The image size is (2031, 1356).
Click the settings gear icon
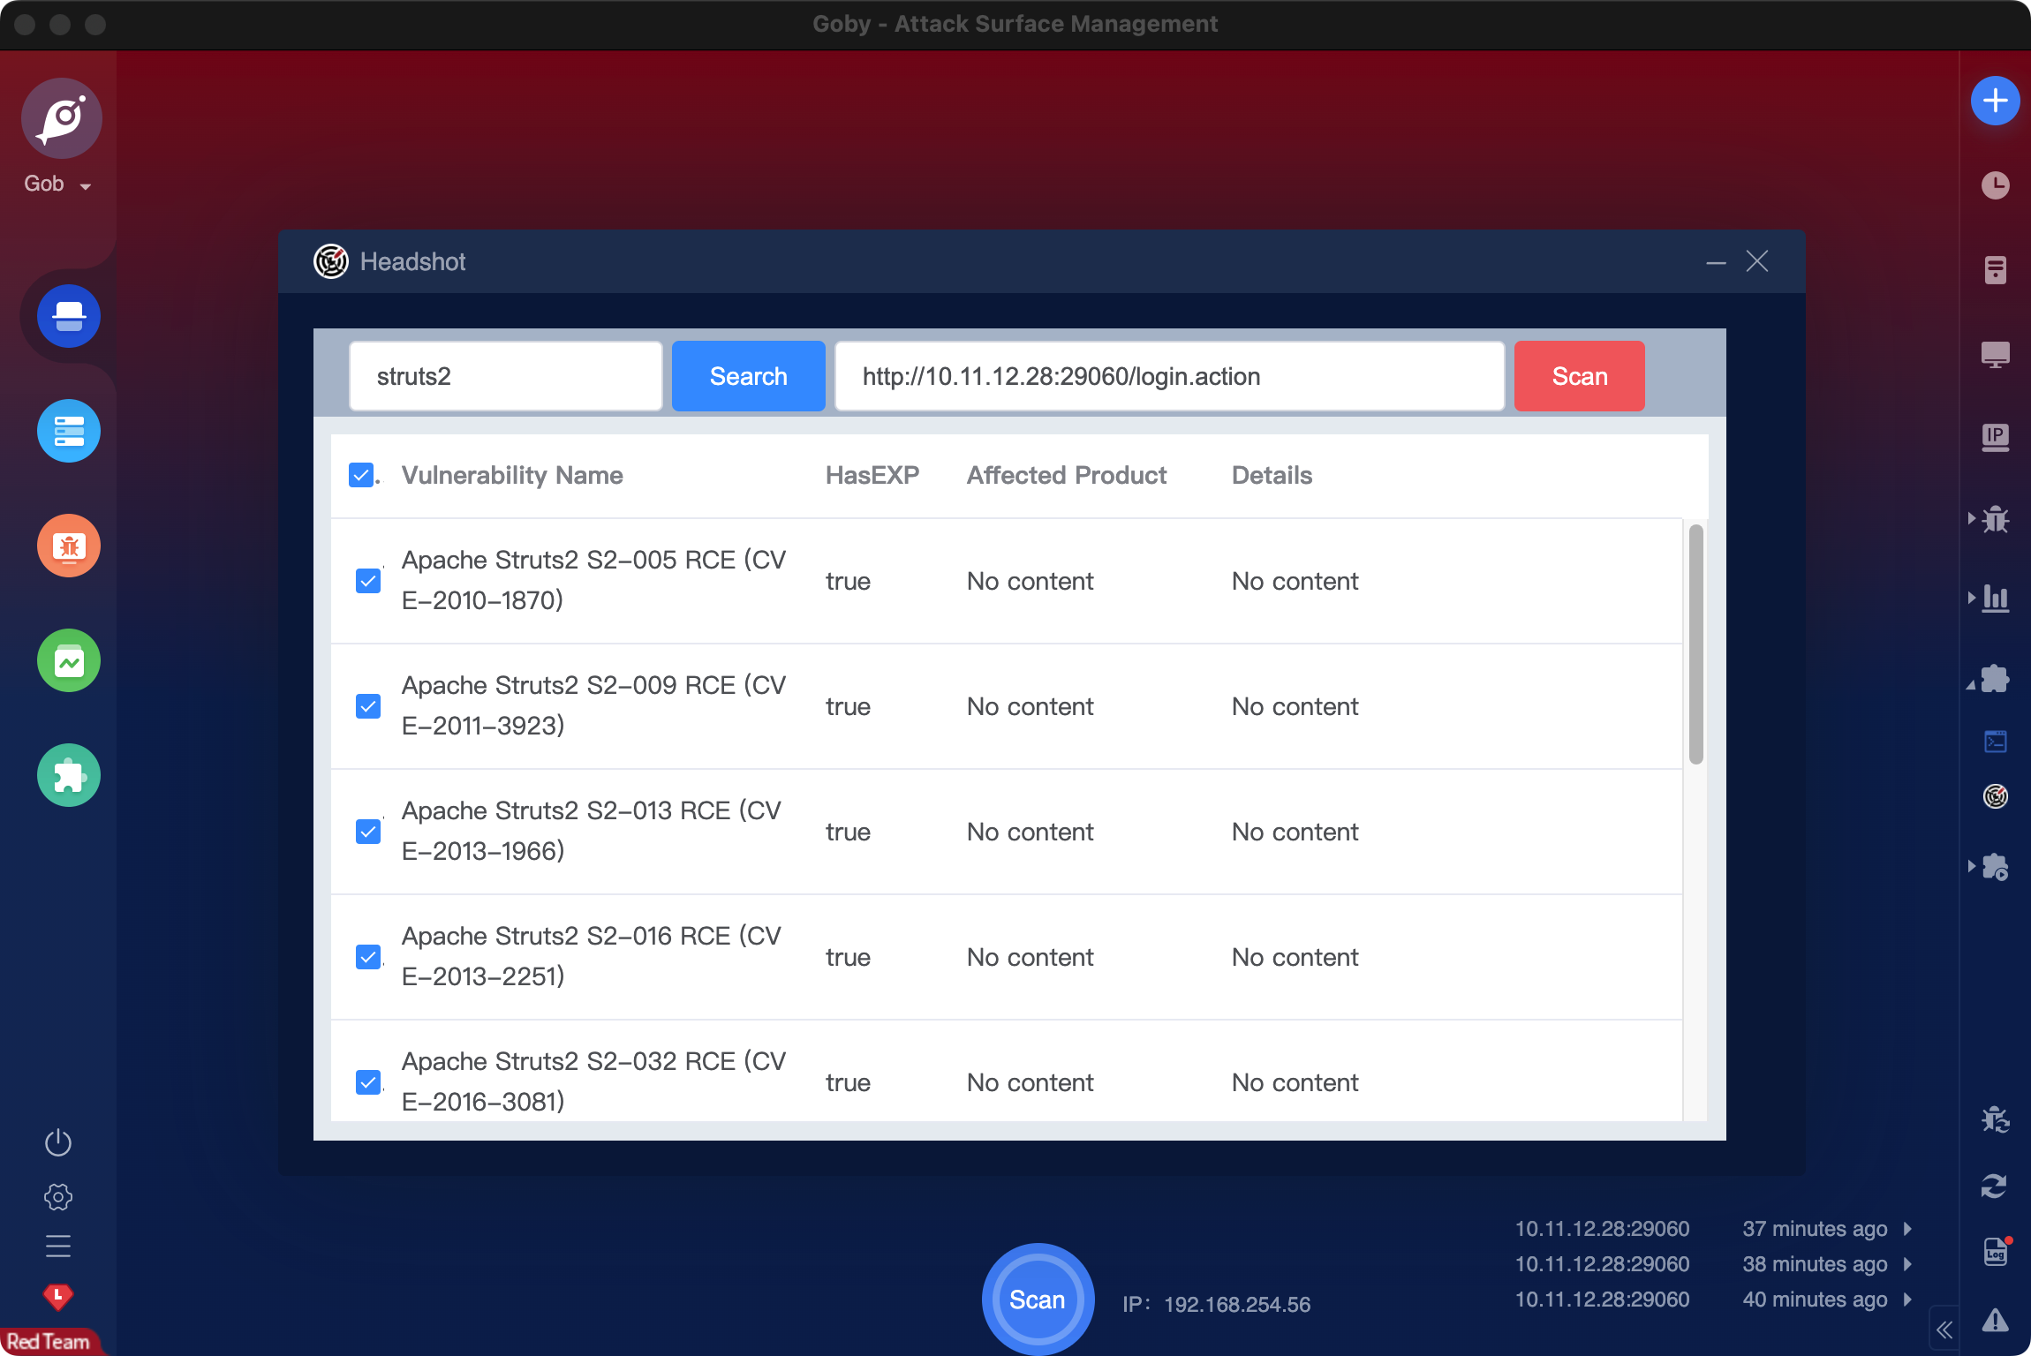tap(58, 1197)
